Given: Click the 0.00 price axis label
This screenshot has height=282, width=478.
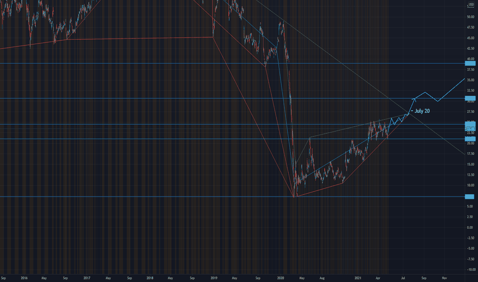Looking at the screenshot, I should click(470, 228).
